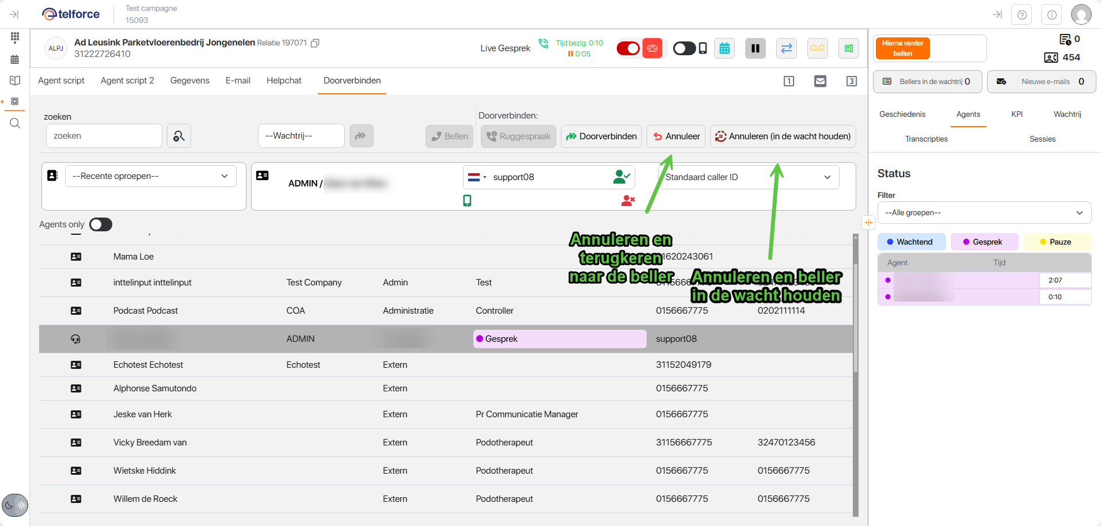This screenshot has height=526, width=1101.
Task: Click the search contact icon beside zoeken field
Action: pos(179,136)
